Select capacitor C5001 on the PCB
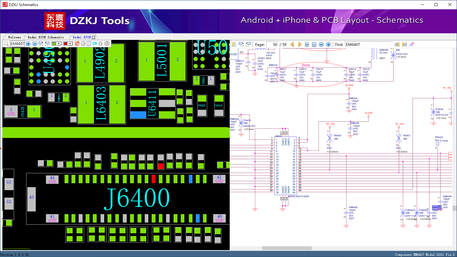Screen dimensions: 457x257 [x=204, y=80]
